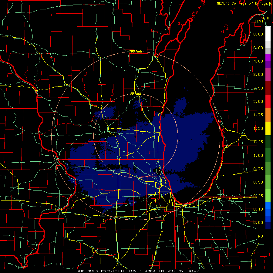The height and width of the screenshot is (273, 273).
Task: Click the 4.00 legend value
Action: tap(258, 61)
